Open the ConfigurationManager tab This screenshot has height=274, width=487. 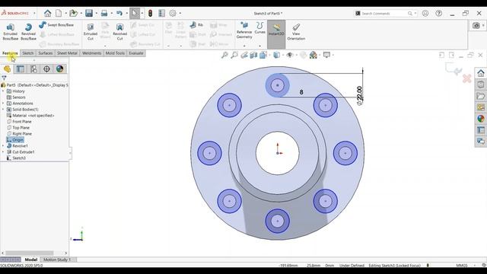tap(33, 69)
